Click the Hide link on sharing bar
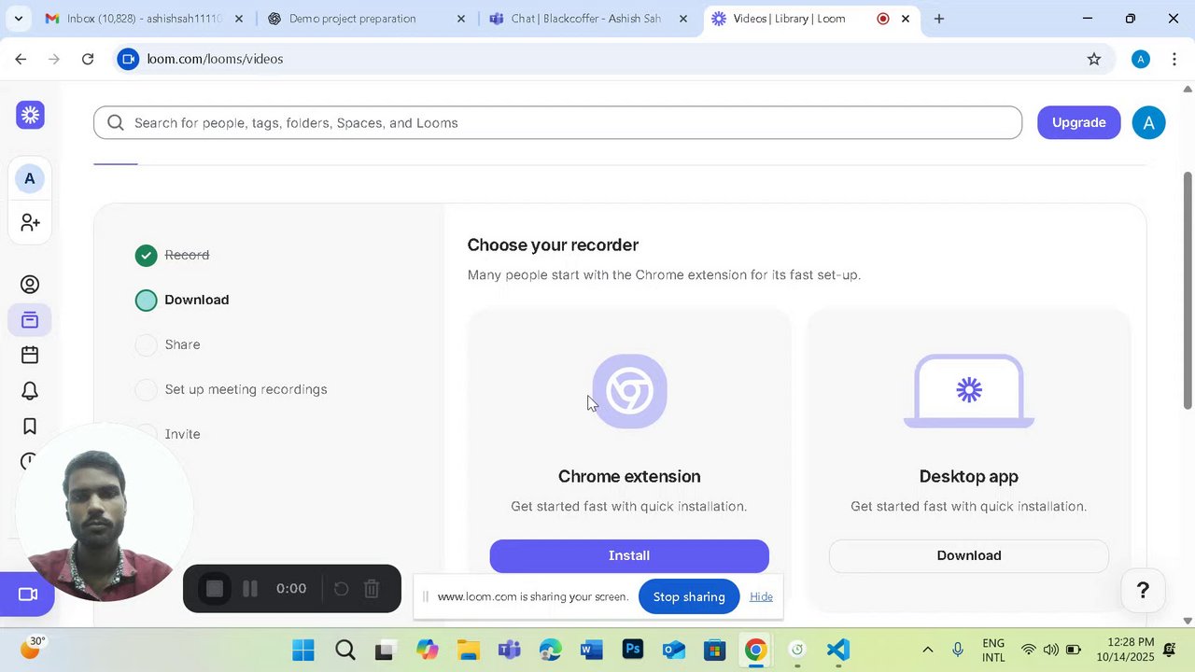This screenshot has height=672, width=1195. pos(761,596)
